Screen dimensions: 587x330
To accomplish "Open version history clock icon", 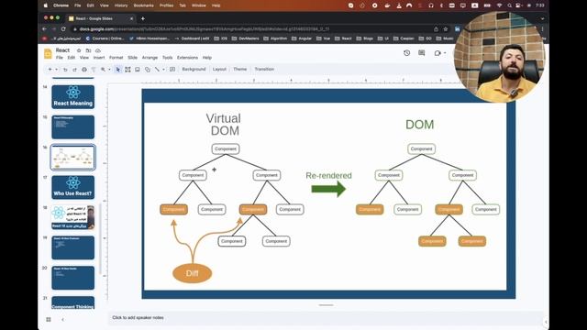I will [407, 53].
